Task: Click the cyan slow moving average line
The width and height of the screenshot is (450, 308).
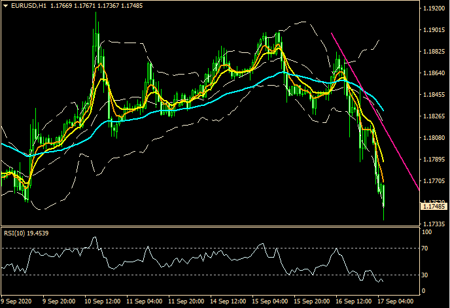Action: (x=196, y=101)
